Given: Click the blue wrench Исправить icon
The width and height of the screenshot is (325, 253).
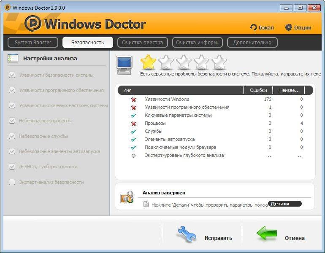Looking at the screenshot, I should coord(186,234).
